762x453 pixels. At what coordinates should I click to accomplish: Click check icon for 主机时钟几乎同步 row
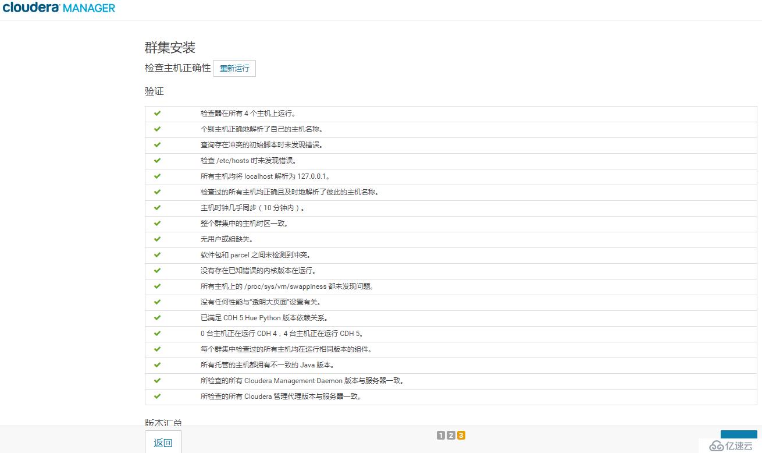point(157,208)
